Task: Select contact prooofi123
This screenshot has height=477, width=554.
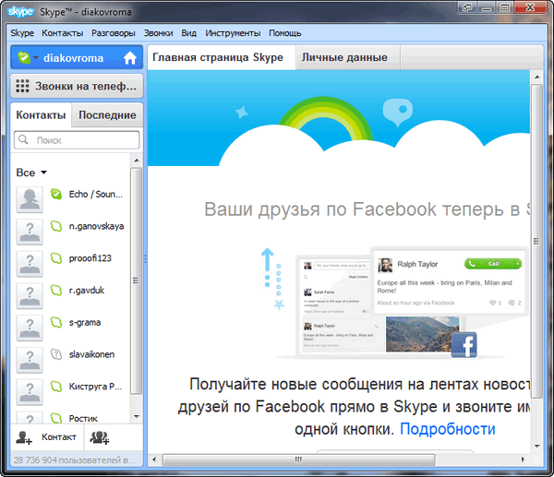Action: [90, 258]
